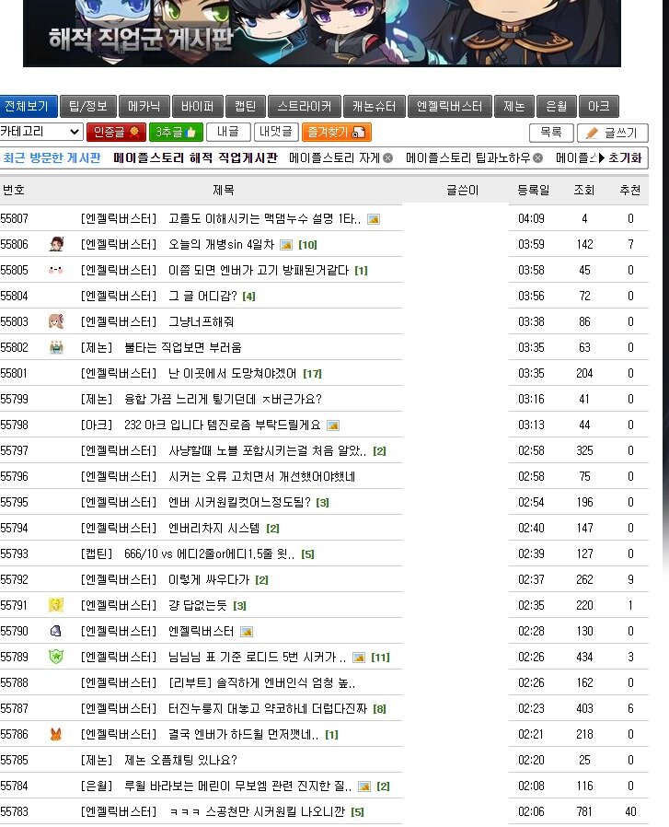Click image icon on post 55798
Viewport: 669px width, 827px height.
tap(332, 425)
